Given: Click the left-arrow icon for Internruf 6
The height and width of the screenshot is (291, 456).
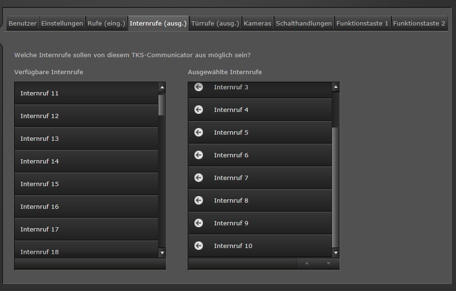Looking at the screenshot, I should [x=199, y=155].
